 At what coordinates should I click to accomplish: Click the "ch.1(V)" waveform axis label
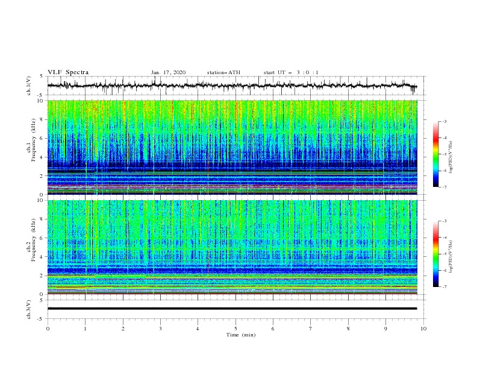pyautogui.click(x=29, y=86)
